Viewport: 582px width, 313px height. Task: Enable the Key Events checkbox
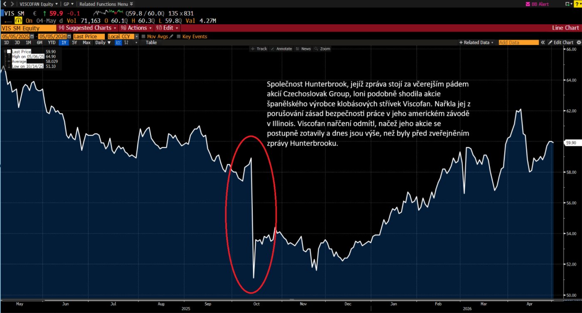click(179, 37)
